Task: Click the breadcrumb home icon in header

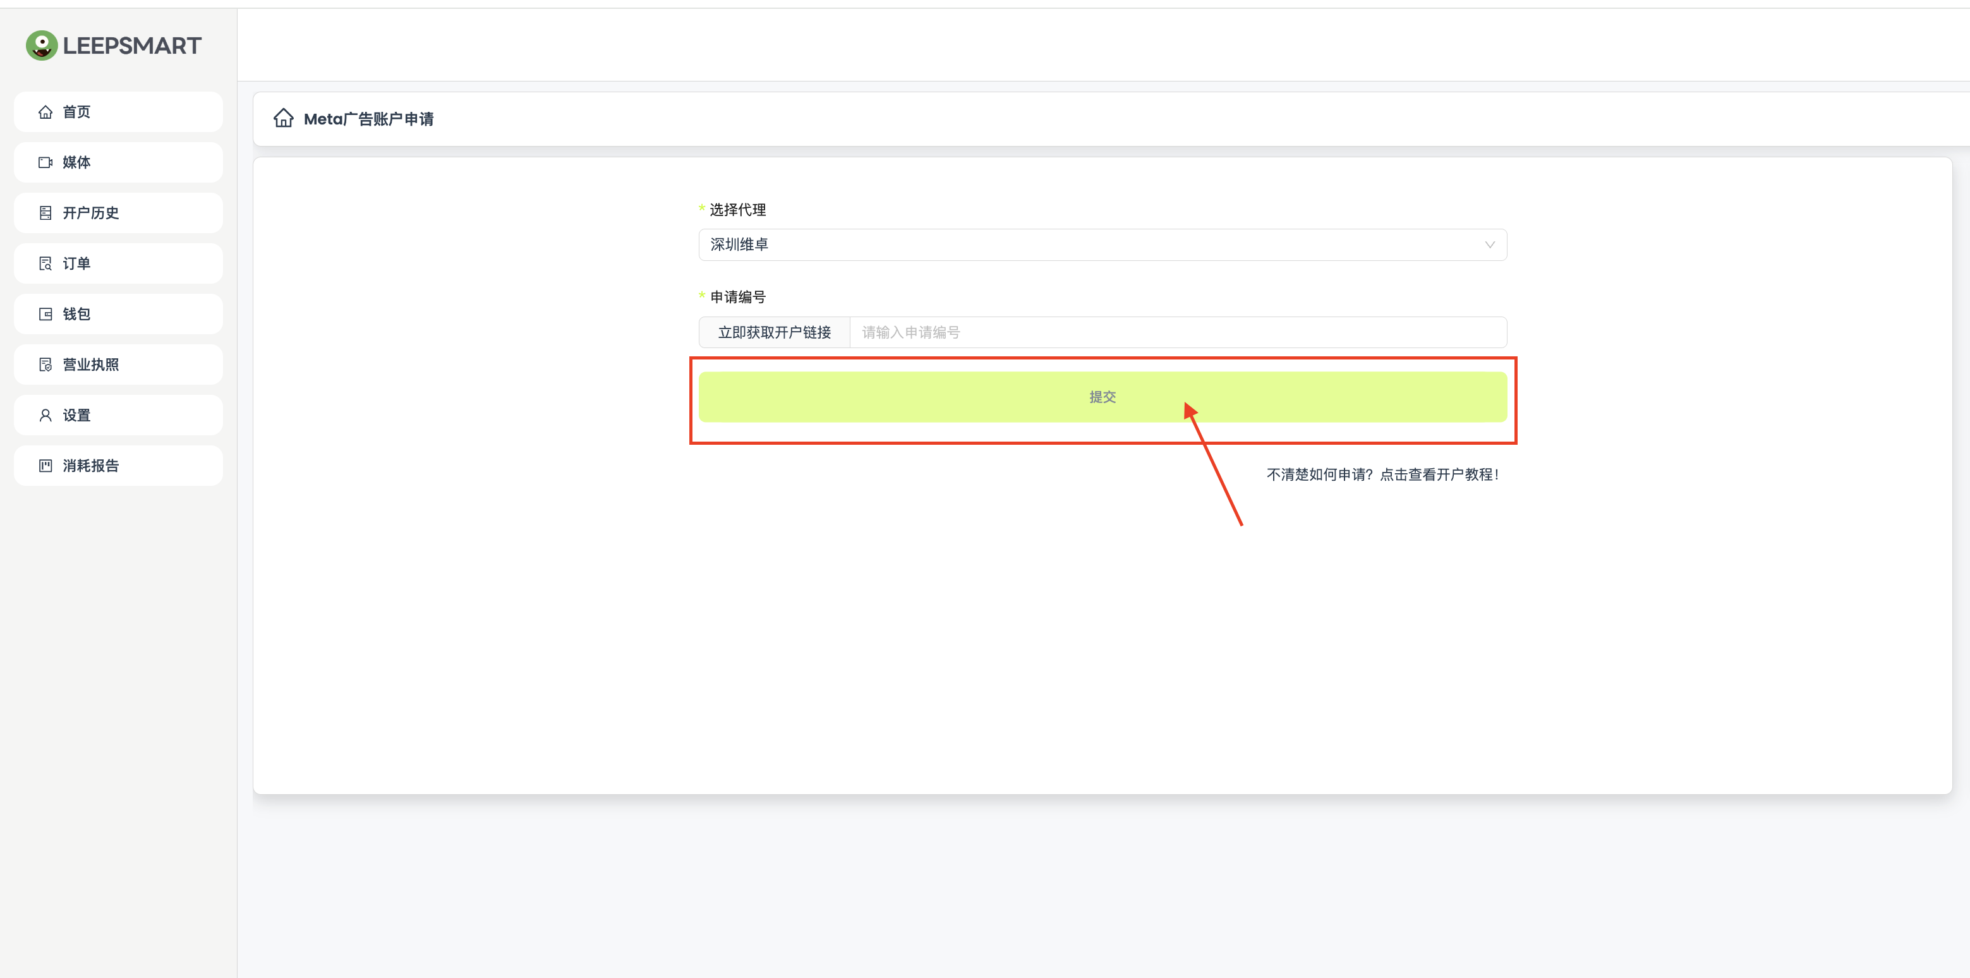Action: coord(284,118)
